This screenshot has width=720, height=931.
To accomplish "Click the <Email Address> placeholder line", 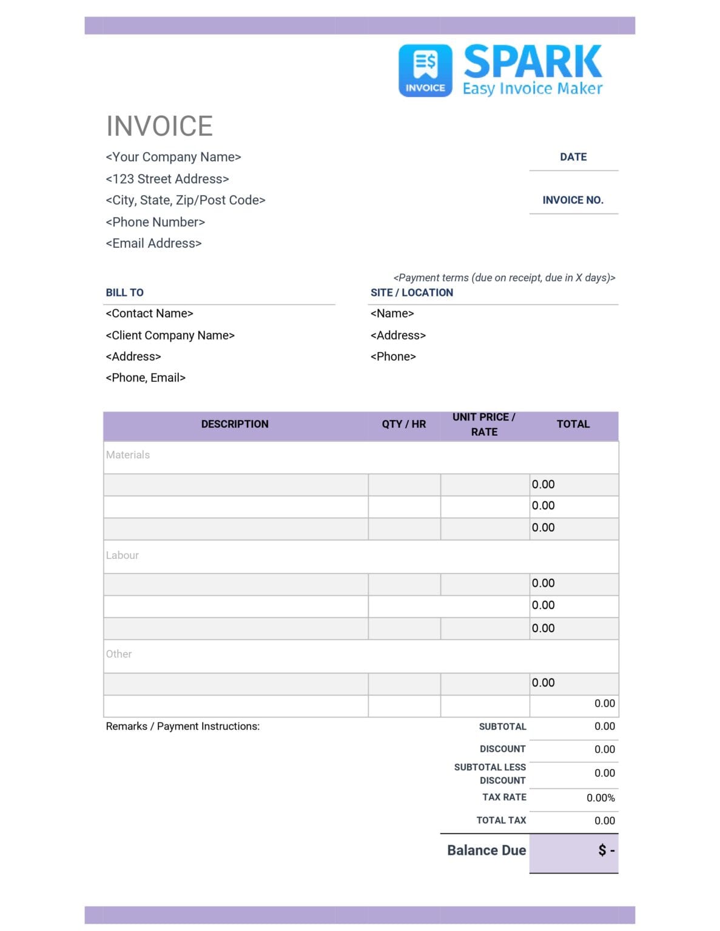I will [x=153, y=243].
